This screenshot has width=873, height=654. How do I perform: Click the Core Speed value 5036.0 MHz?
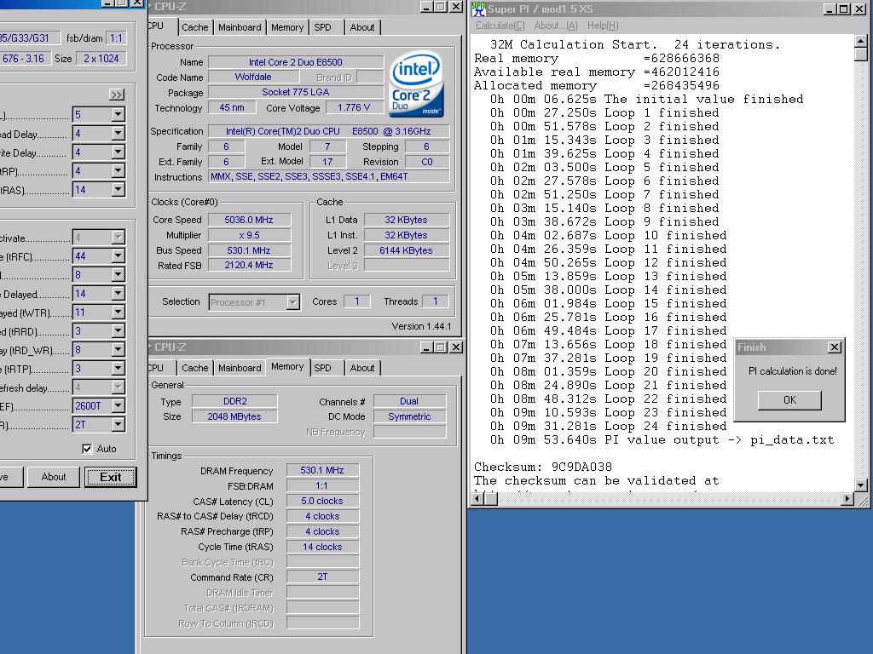click(x=249, y=220)
